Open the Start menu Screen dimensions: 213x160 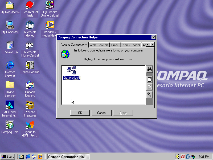pos(8,157)
